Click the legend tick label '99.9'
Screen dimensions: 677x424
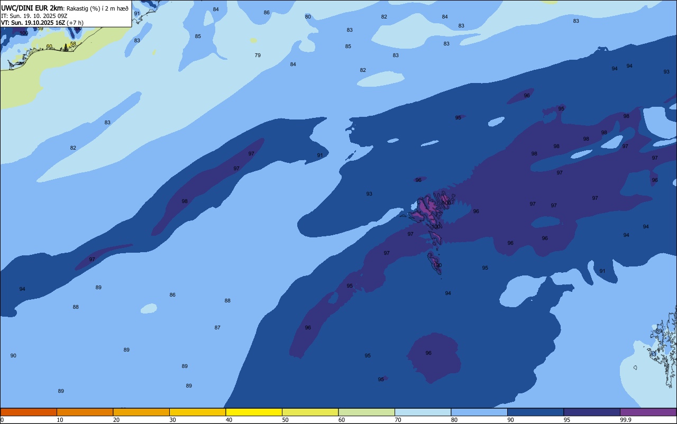point(625,420)
